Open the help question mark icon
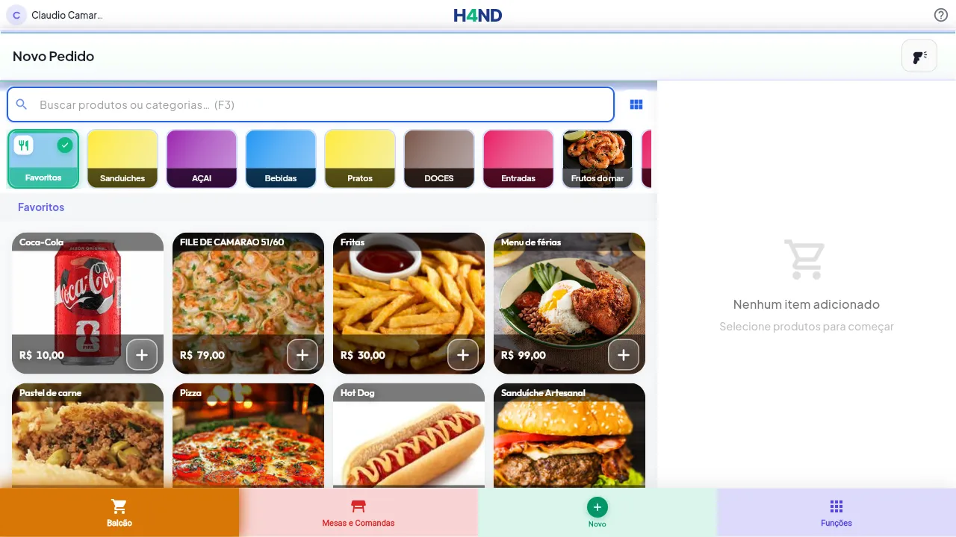This screenshot has height=537, width=956. click(x=941, y=15)
